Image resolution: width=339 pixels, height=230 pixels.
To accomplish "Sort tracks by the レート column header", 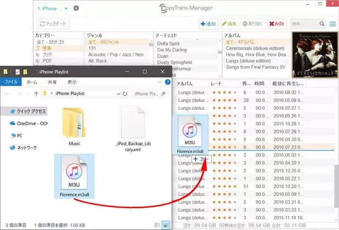I will (216, 83).
